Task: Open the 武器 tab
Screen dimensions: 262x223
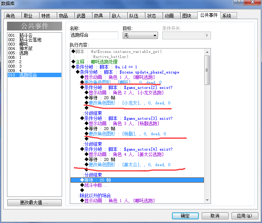Action: point(83,16)
